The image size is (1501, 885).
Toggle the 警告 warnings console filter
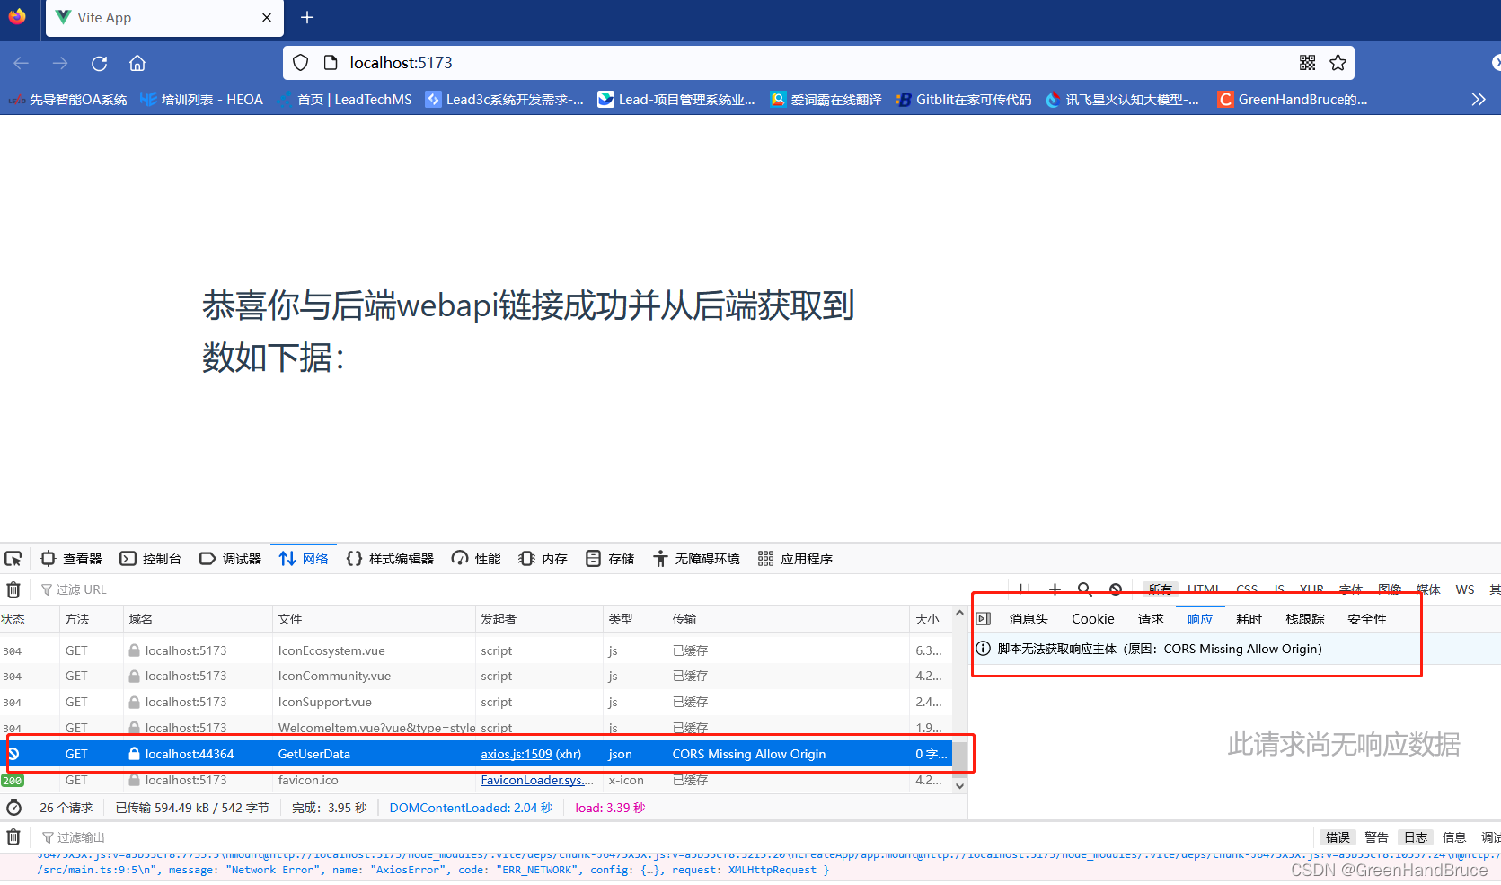[1376, 837]
